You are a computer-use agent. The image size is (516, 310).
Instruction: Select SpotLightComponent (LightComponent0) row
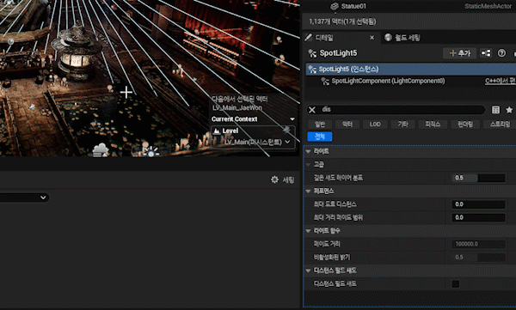(x=411, y=81)
